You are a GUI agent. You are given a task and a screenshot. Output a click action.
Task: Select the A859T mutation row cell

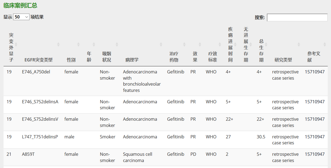coord(28,154)
